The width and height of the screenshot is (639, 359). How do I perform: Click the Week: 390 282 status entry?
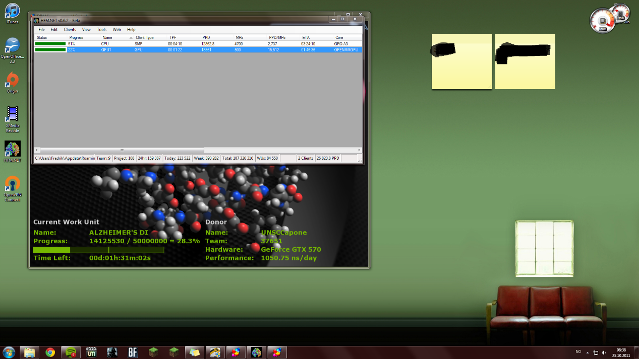206,158
